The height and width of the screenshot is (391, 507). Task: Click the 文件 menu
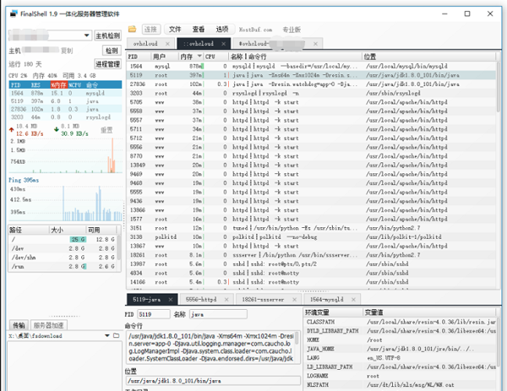(x=175, y=29)
